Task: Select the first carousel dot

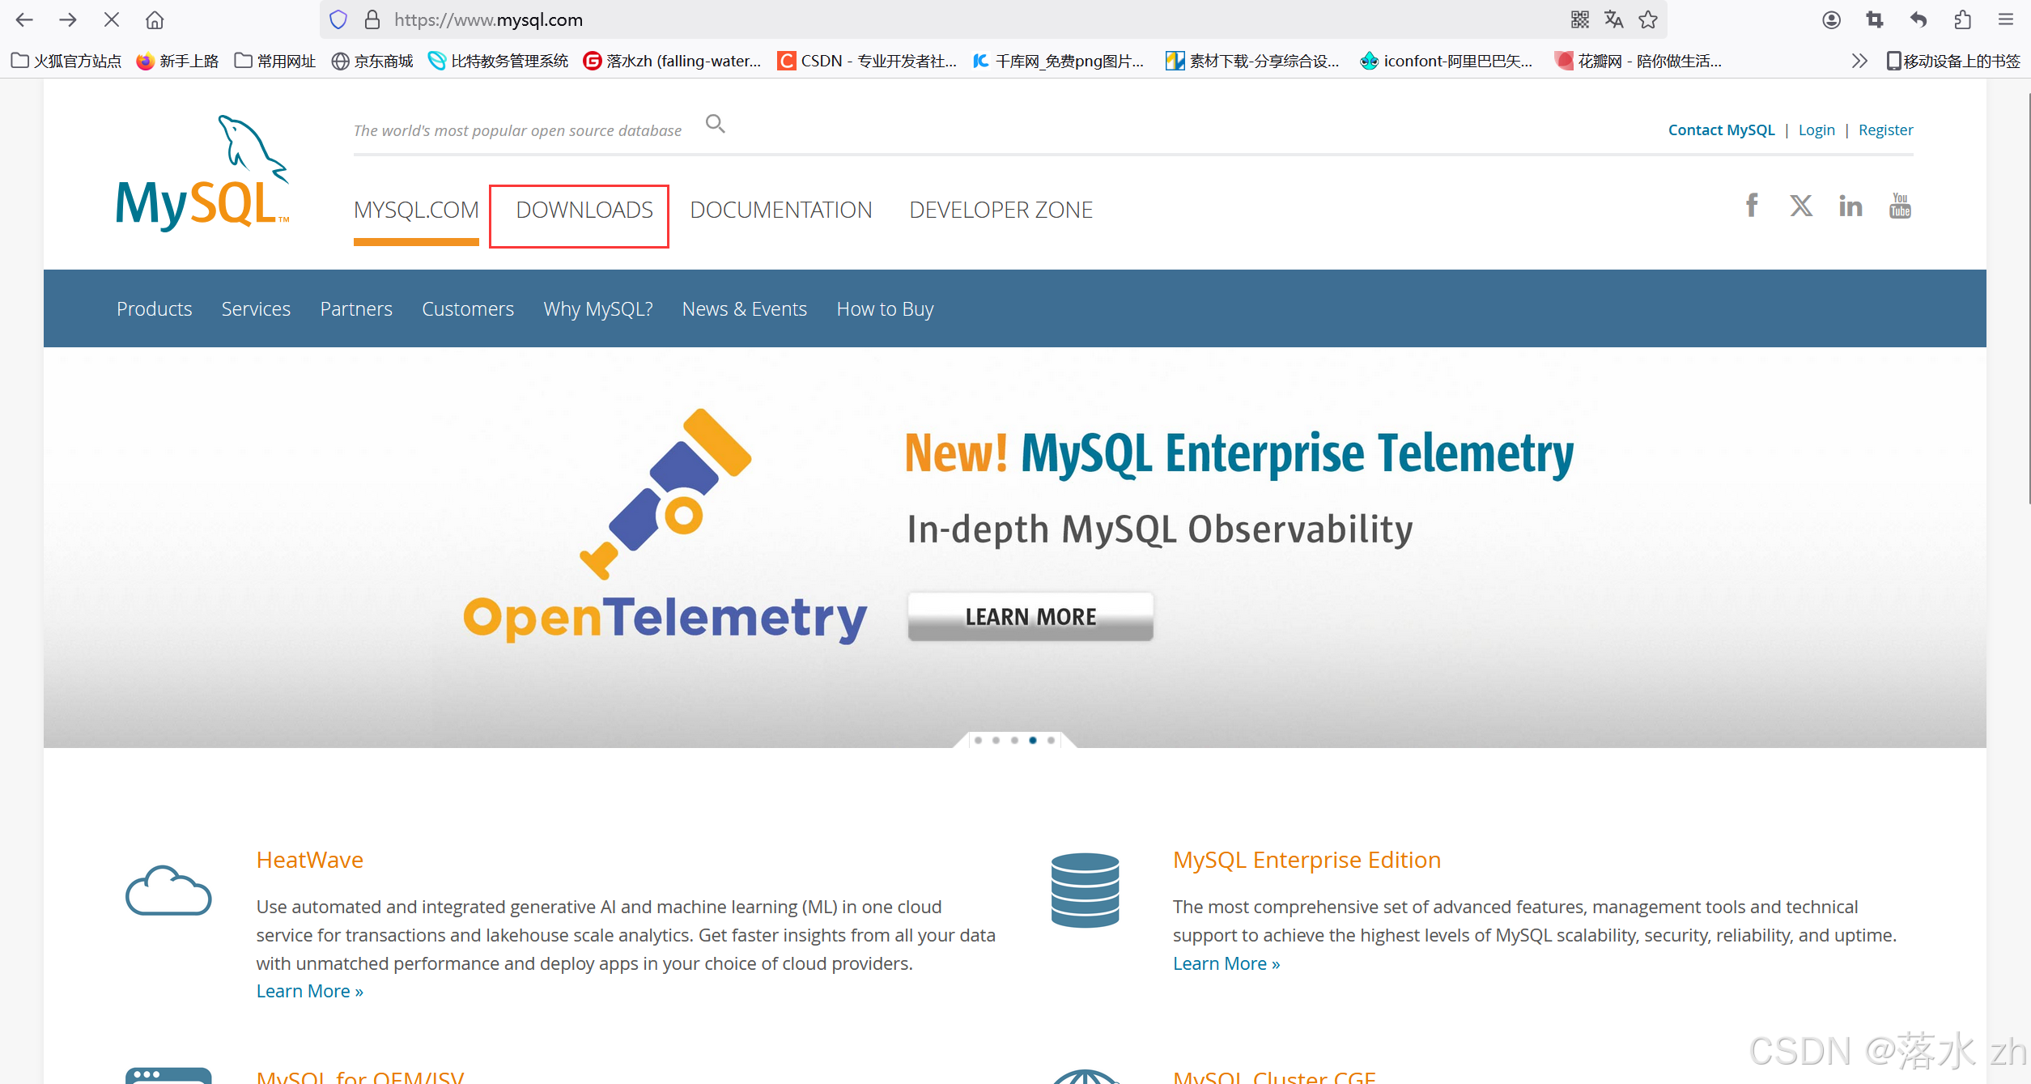Action: click(x=978, y=740)
